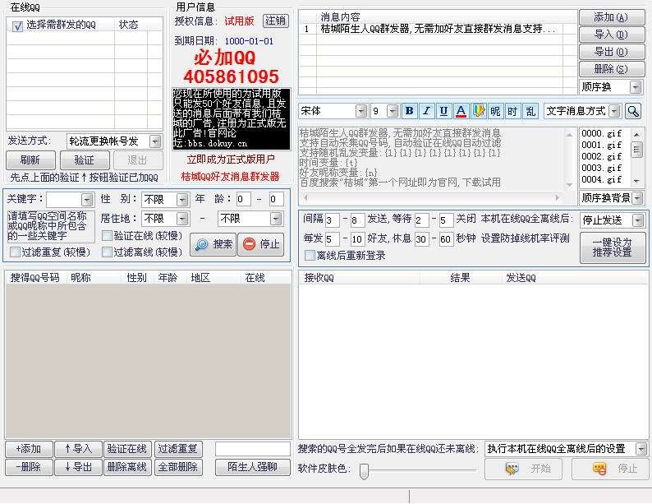Open the 宋体 font name dropdown
Screen dimensions: 652x504
pos(361,111)
